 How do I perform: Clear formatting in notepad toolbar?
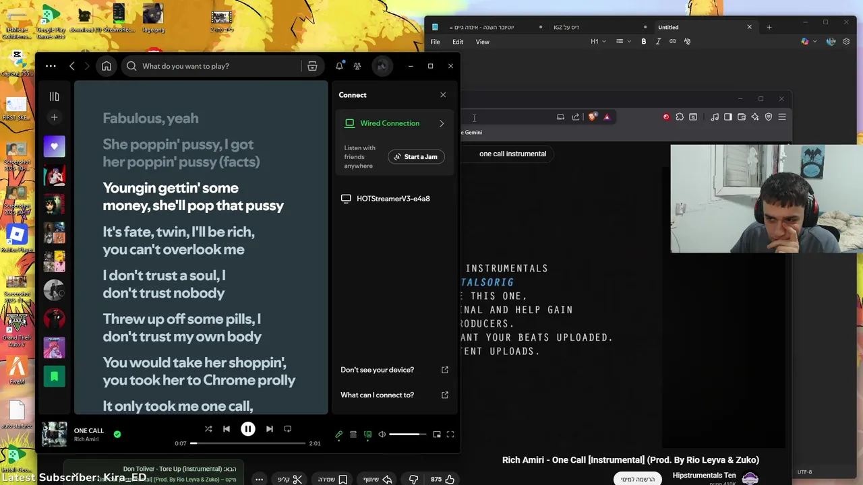[687, 41]
